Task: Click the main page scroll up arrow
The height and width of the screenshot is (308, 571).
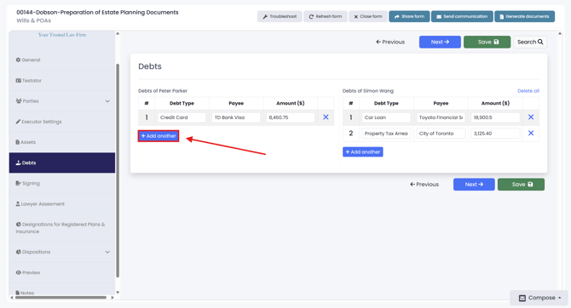Action: [560, 33]
